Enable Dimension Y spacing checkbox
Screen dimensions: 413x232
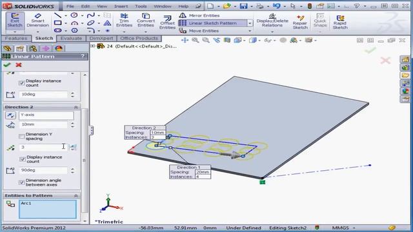21,136
